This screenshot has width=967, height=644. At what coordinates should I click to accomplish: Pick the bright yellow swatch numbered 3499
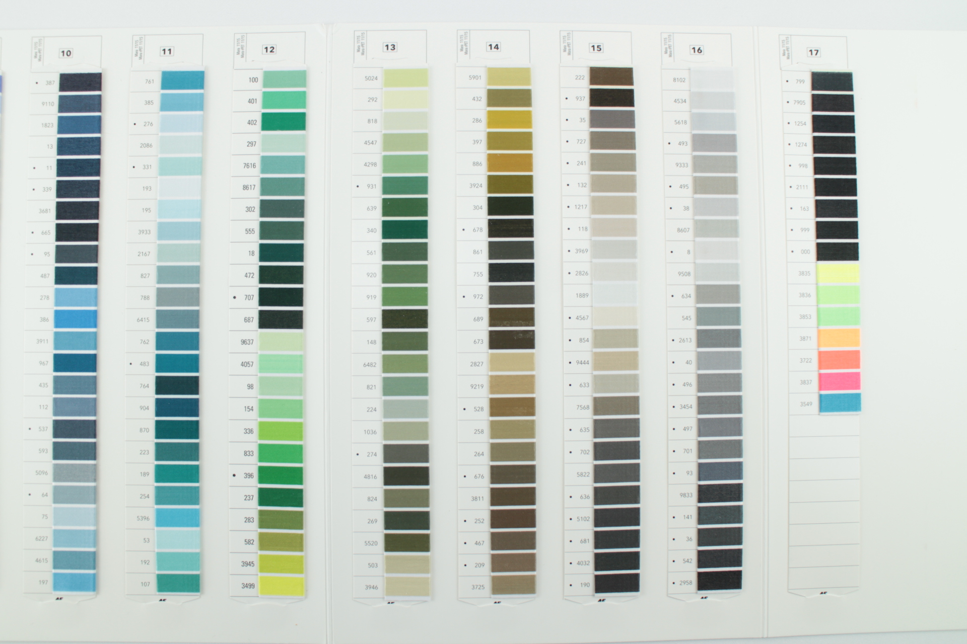click(x=282, y=586)
